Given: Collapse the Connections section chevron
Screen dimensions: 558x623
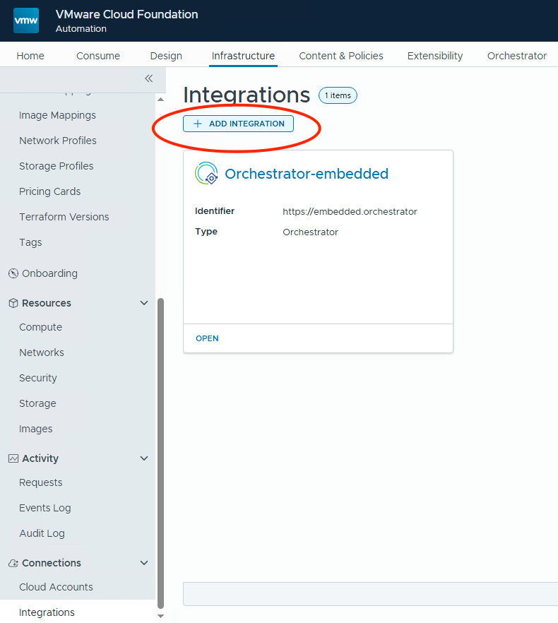Looking at the screenshot, I should (144, 563).
